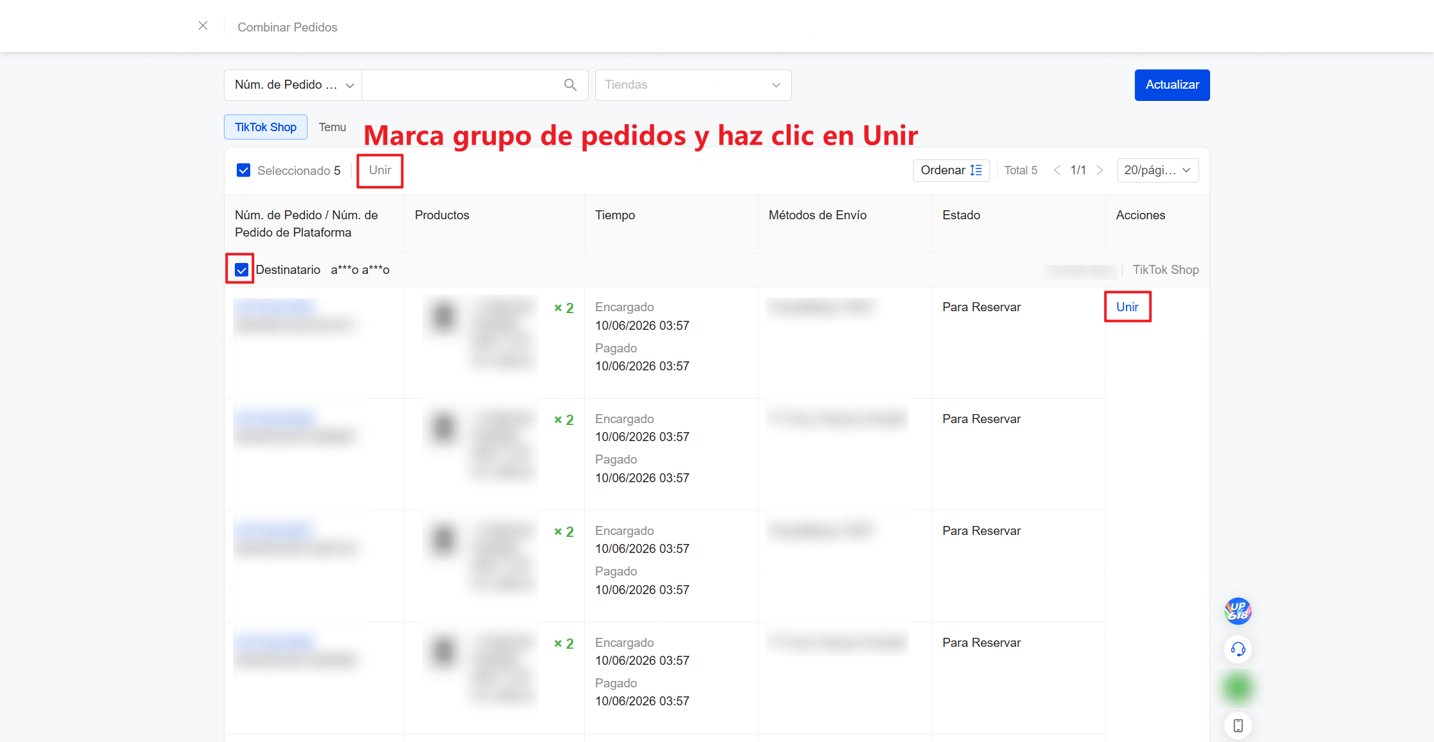Viewport: 1434px width, 742px height.
Task: Open the customer support headset icon
Action: click(x=1238, y=649)
